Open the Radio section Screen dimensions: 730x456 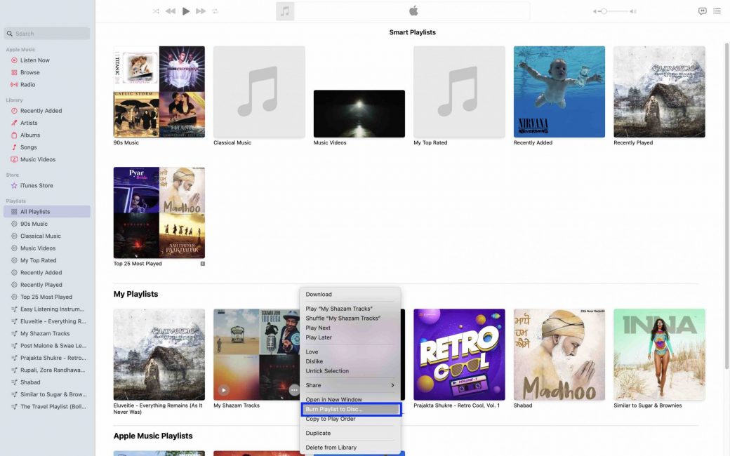27,85
